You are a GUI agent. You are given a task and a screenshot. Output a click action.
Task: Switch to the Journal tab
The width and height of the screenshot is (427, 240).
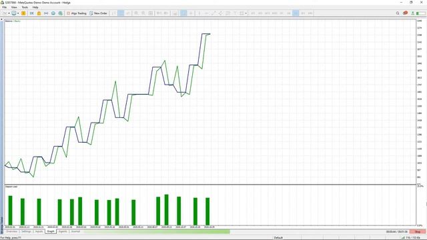pos(75,231)
